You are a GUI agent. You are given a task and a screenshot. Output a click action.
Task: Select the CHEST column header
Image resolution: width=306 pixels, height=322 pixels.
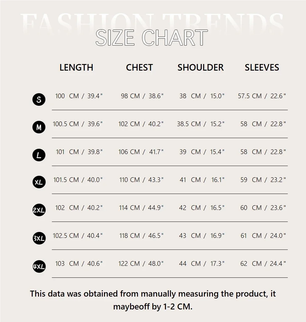tap(139, 67)
